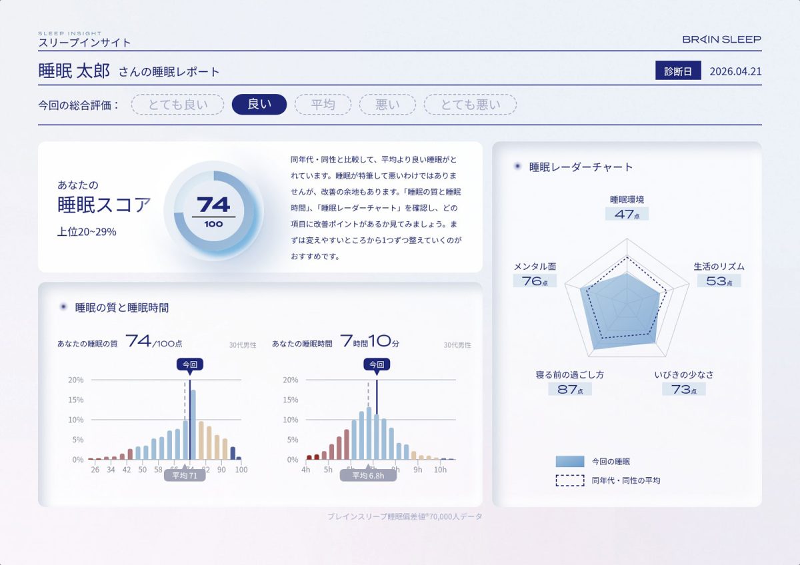Click the 睡眠スコア heading

105,205
